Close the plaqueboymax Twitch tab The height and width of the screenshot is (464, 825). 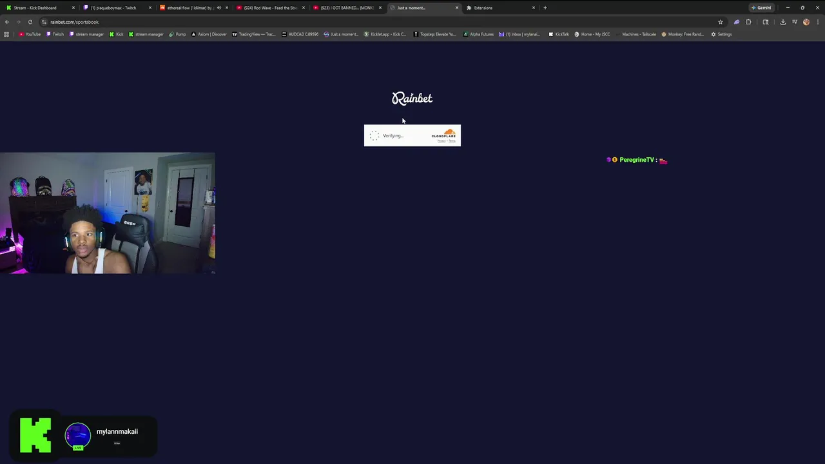pos(150,8)
